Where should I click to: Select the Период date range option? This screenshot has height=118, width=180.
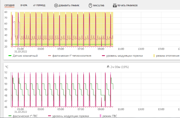pos(41,5)
